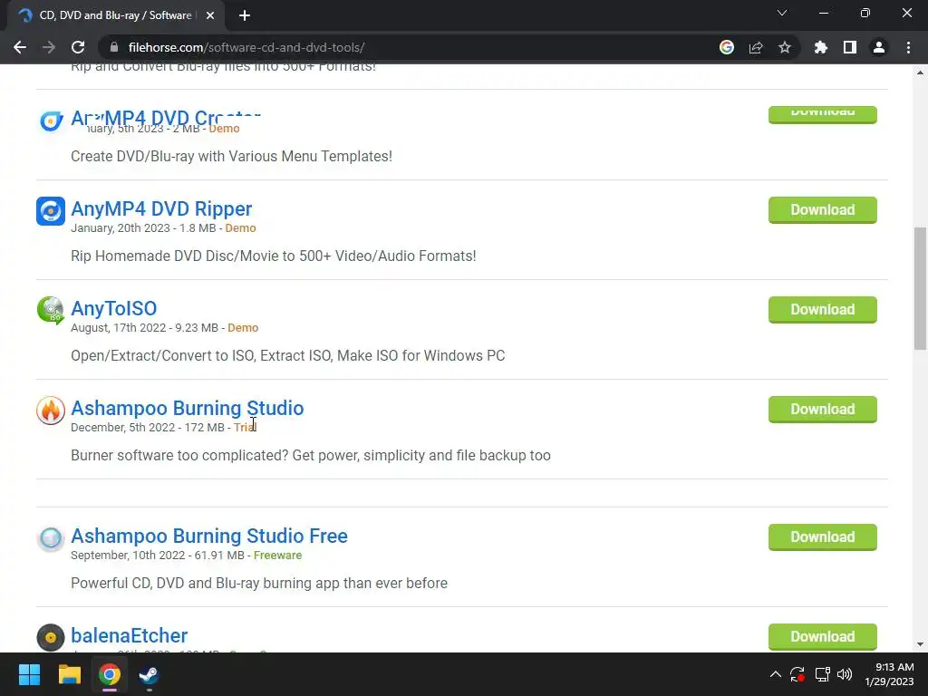Download balenaEtcher
The height and width of the screenshot is (696, 928).
pyautogui.click(x=823, y=637)
